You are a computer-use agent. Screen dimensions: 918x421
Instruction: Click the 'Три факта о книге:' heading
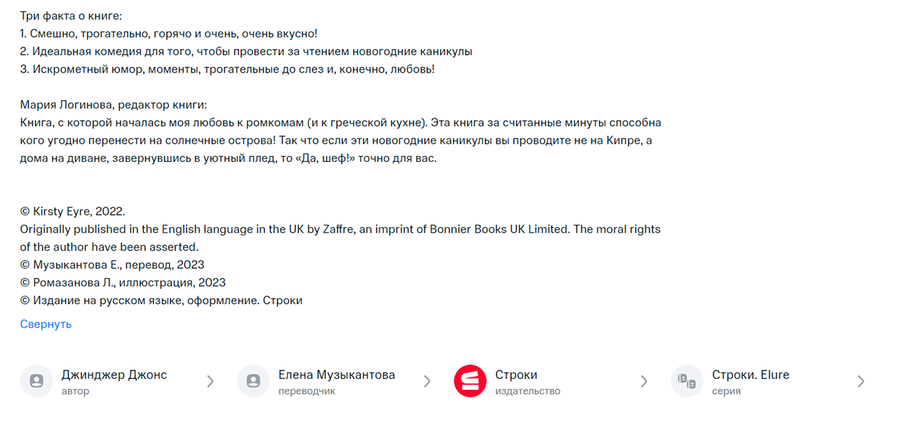click(71, 15)
